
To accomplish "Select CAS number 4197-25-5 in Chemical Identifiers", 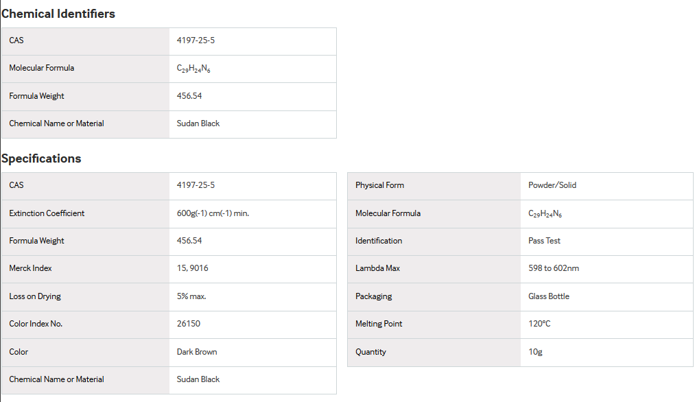I will pos(196,40).
